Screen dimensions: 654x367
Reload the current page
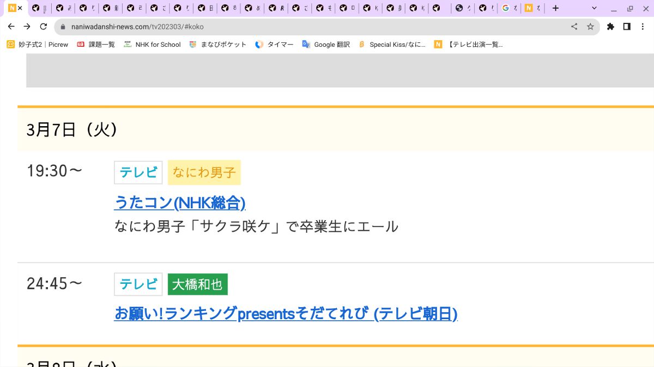[43, 26]
